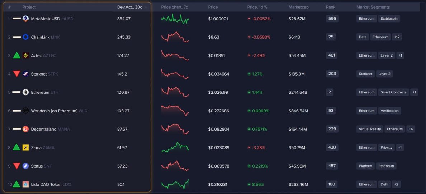
Task: Click the red down-triangle in the Status row
Action: pos(17,166)
